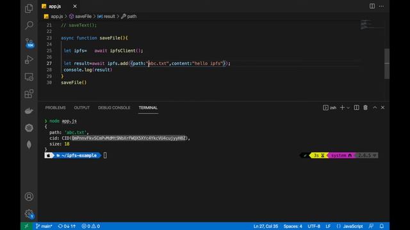Click the 'async function saveFile()' line
This screenshot has height=230, width=410.
94,38
